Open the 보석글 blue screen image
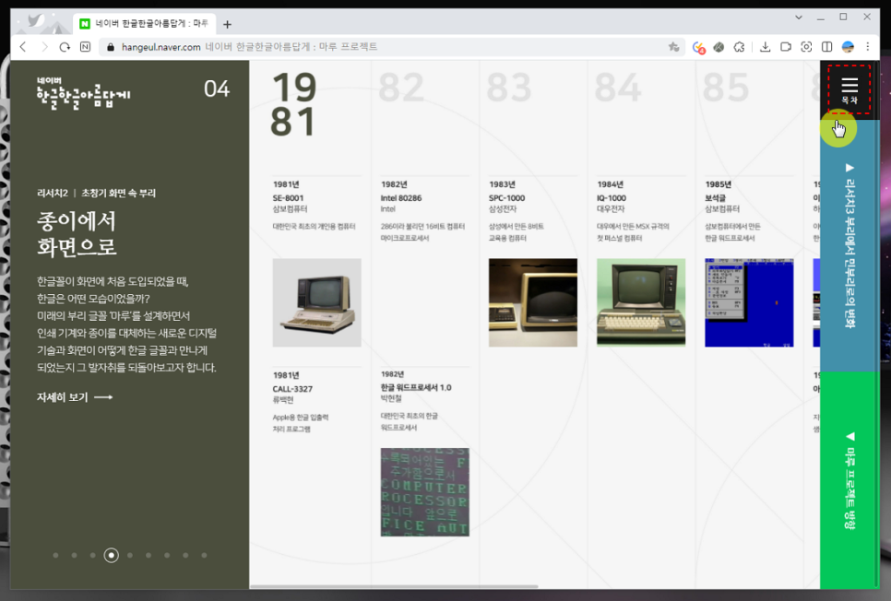This screenshot has height=601, width=891. point(749,302)
